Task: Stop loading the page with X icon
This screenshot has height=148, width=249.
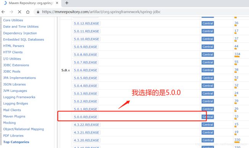Action: (x=20, y=12)
